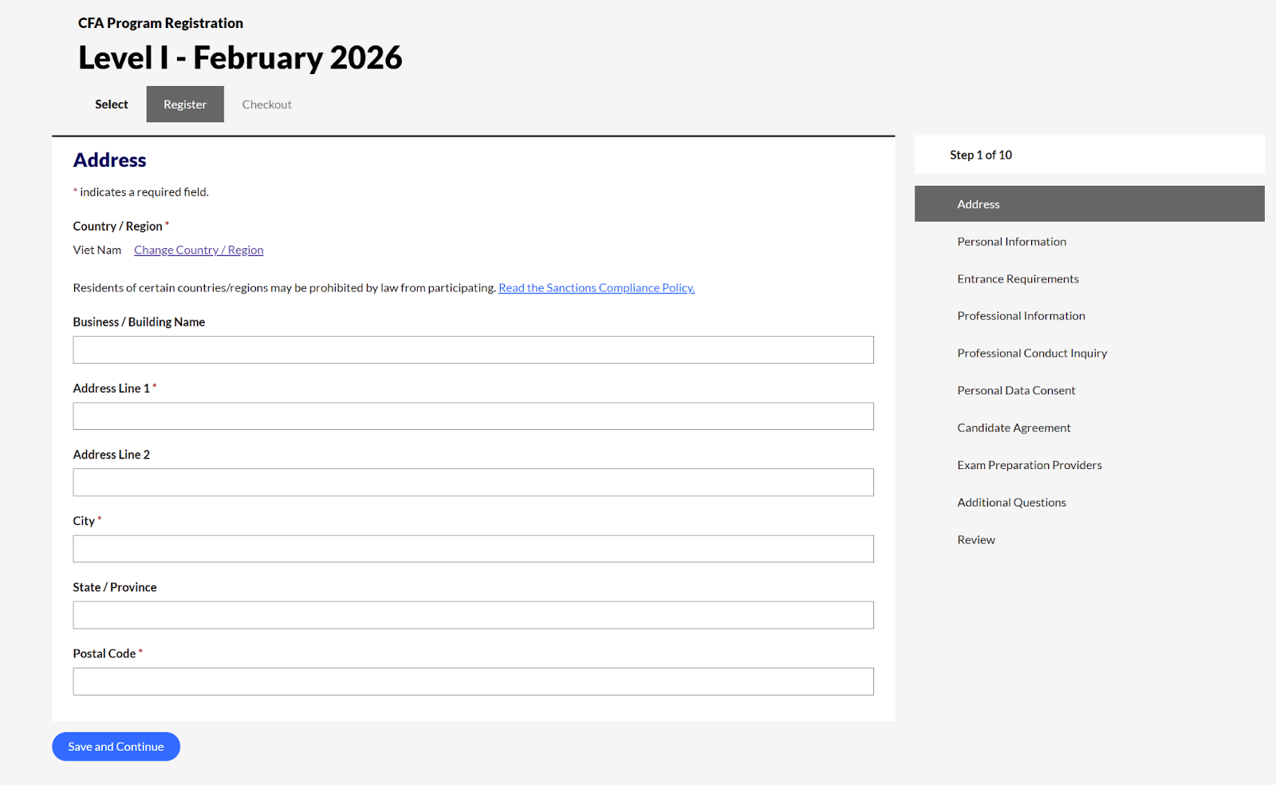Click the Change Country / Region link
The width and height of the screenshot is (1276, 785).
tap(199, 250)
